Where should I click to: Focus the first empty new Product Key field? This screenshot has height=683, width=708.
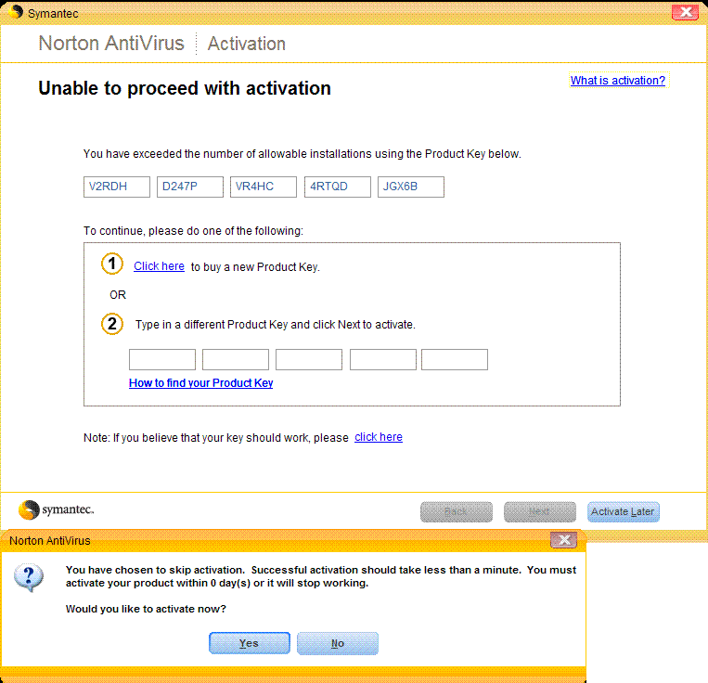[162, 359]
